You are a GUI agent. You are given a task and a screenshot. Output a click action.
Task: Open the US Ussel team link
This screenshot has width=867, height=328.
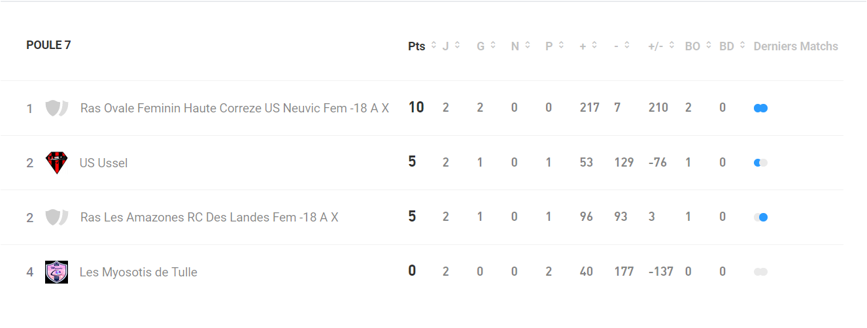(103, 163)
